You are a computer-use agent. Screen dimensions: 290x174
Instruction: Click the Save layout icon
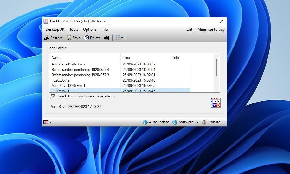[69, 38]
